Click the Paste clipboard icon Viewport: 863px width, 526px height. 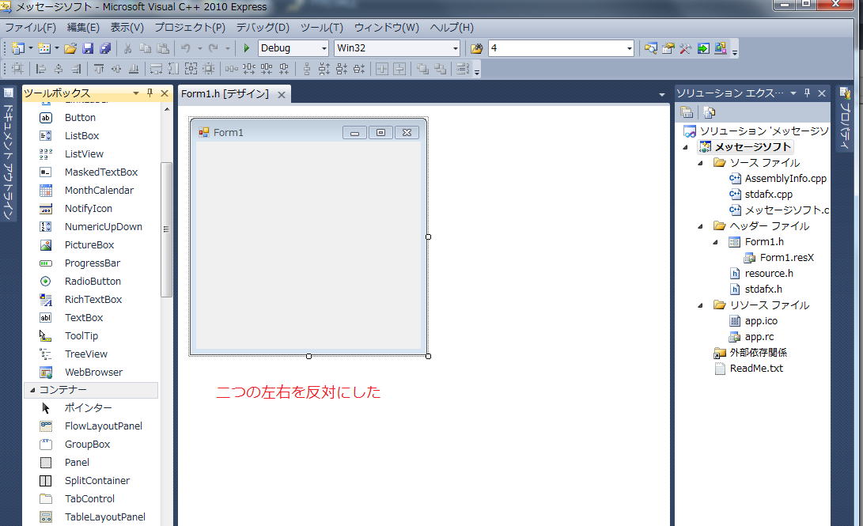click(x=163, y=48)
